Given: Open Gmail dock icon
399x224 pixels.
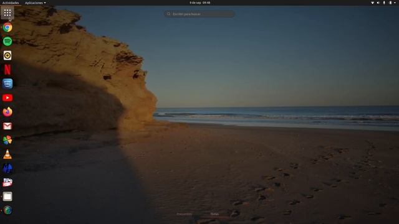Looking at the screenshot, I should (x=7, y=126).
